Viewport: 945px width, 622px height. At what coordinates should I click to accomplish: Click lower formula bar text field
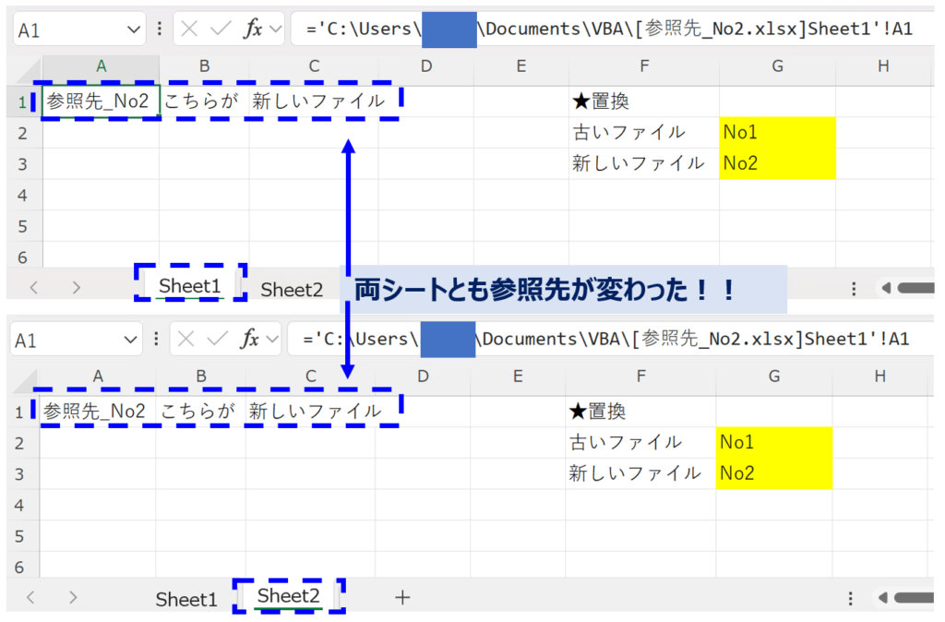610,339
